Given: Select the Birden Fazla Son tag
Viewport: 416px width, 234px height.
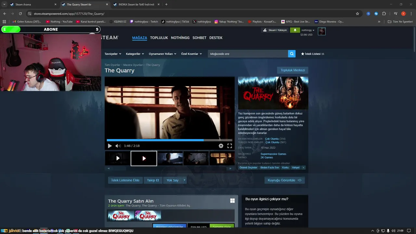Looking at the screenshot, I should (x=270, y=168).
